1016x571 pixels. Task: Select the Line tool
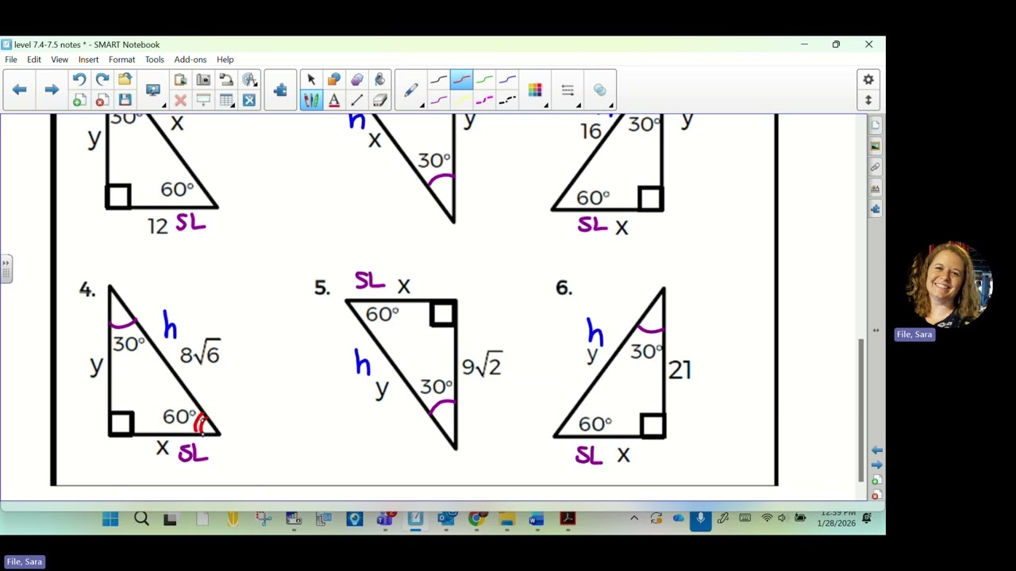click(357, 101)
